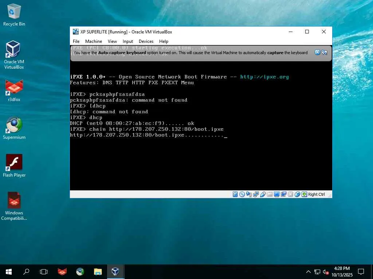Dismiss the auto capture keyboard notification
Image resolution: width=373 pixels, height=279 pixels.
click(x=317, y=52)
